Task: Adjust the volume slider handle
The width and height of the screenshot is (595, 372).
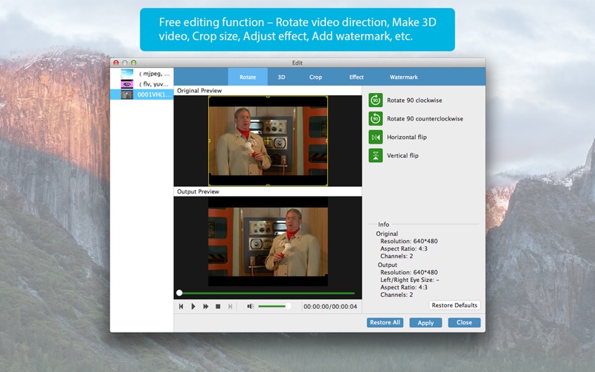Action: 288,307
